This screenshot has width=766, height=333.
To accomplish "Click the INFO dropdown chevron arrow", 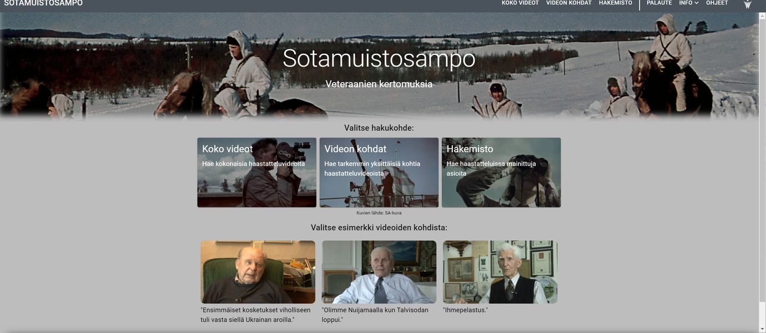I will pos(697,3).
